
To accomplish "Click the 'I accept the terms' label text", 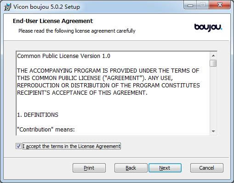I will click(72, 146).
